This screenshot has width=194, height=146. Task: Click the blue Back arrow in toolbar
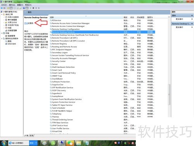coord(2,8)
